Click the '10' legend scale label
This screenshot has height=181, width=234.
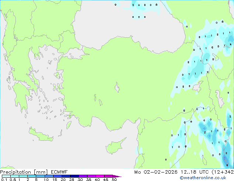point(46,180)
